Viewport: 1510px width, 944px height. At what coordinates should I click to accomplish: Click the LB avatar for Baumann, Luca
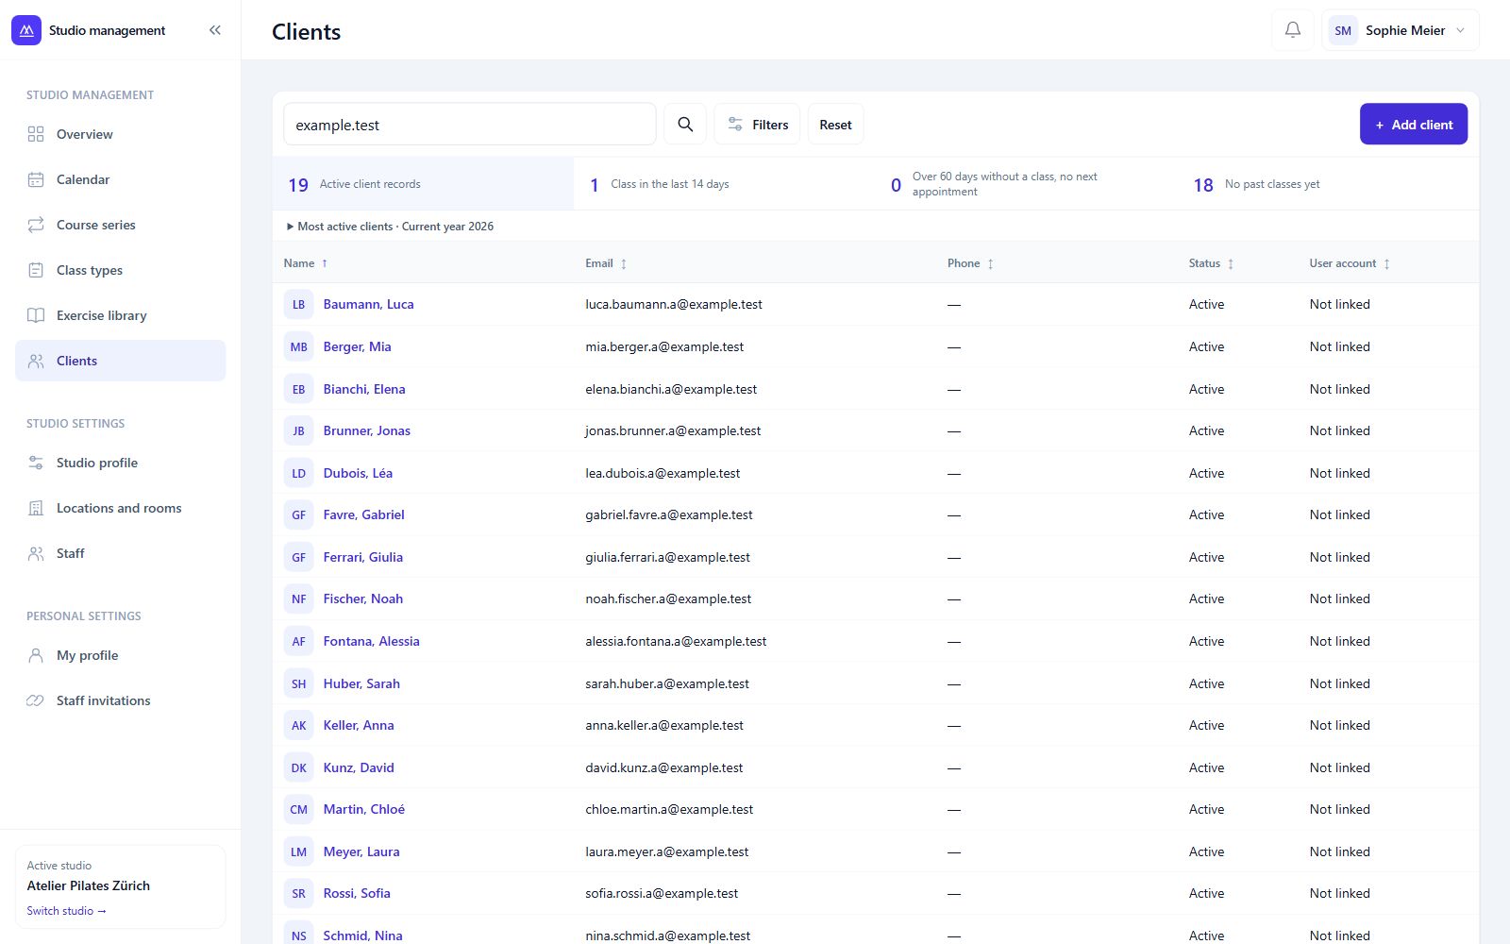point(298,305)
